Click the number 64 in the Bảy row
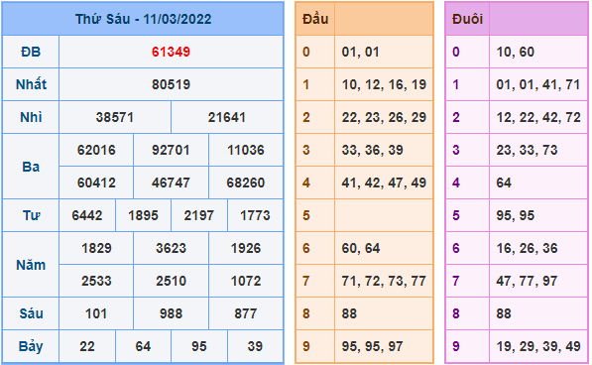Image resolution: width=592 pixels, height=365 pixels. 143,346
